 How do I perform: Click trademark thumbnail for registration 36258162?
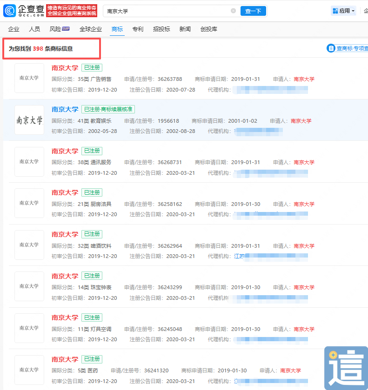pyautogui.click(x=29, y=203)
